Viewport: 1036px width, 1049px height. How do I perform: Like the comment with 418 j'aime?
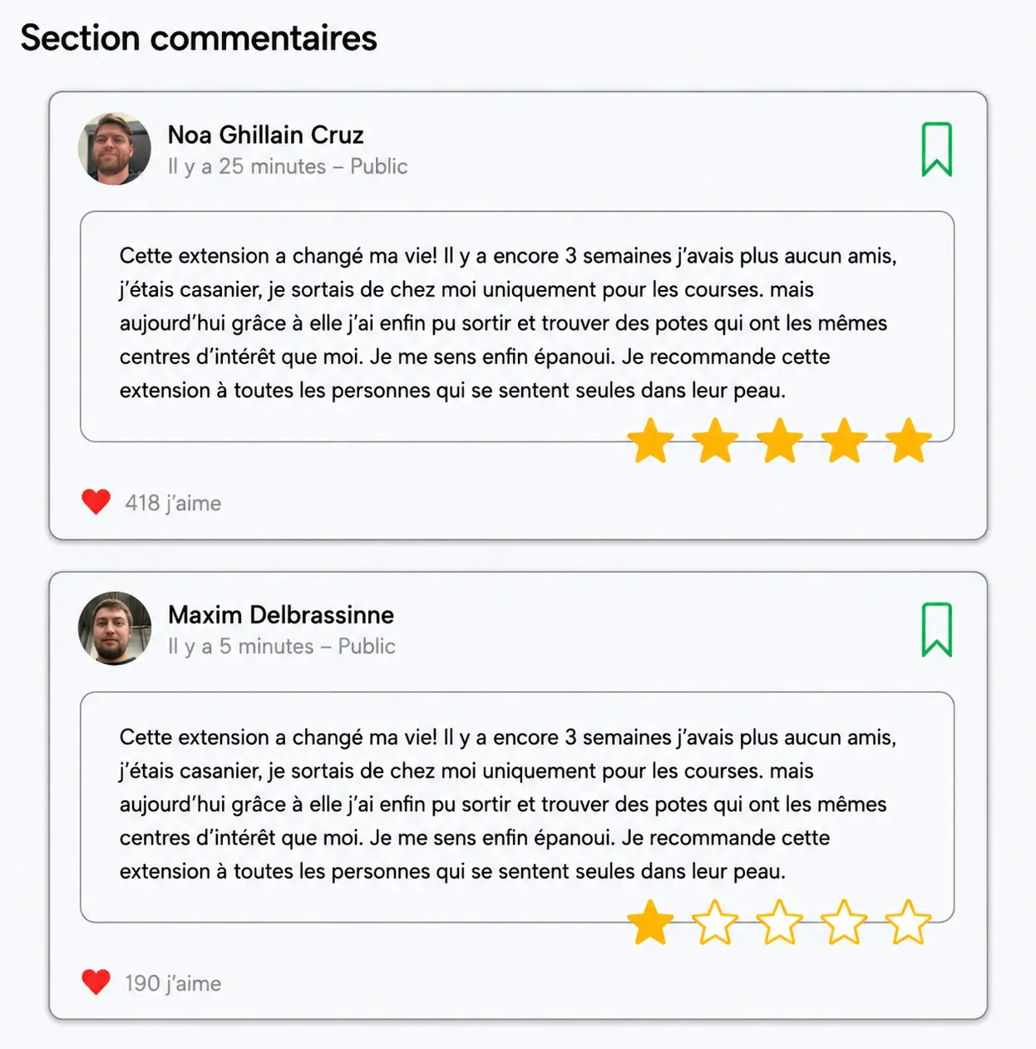click(96, 502)
